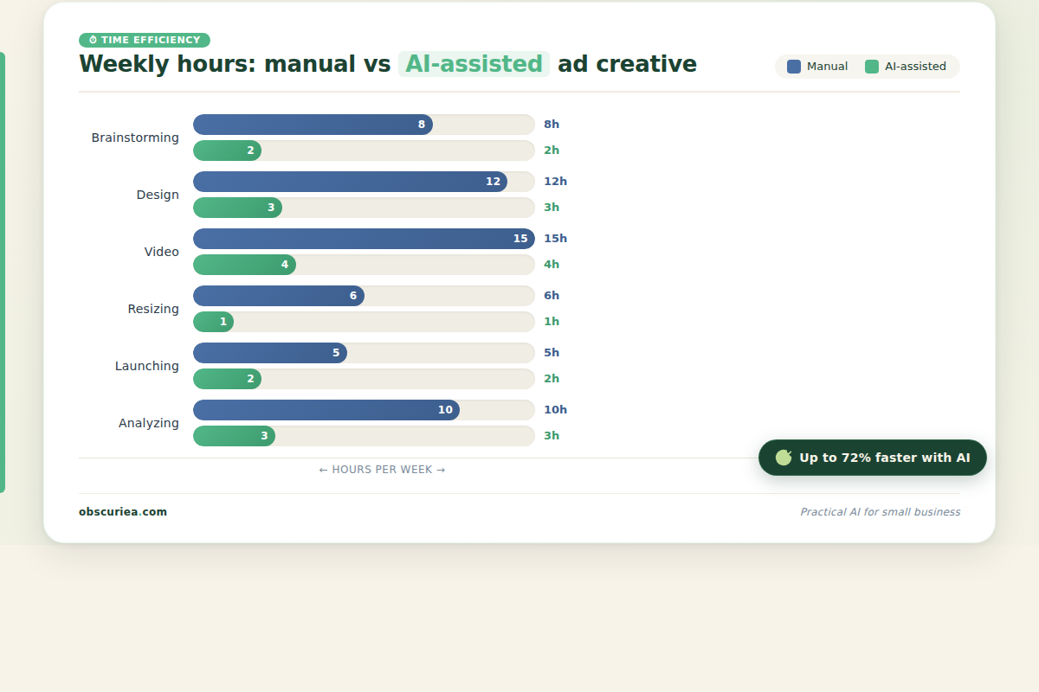1039x692 pixels.
Task: Click the Design AI-assisted bar showing 3
Action: (237, 208)
